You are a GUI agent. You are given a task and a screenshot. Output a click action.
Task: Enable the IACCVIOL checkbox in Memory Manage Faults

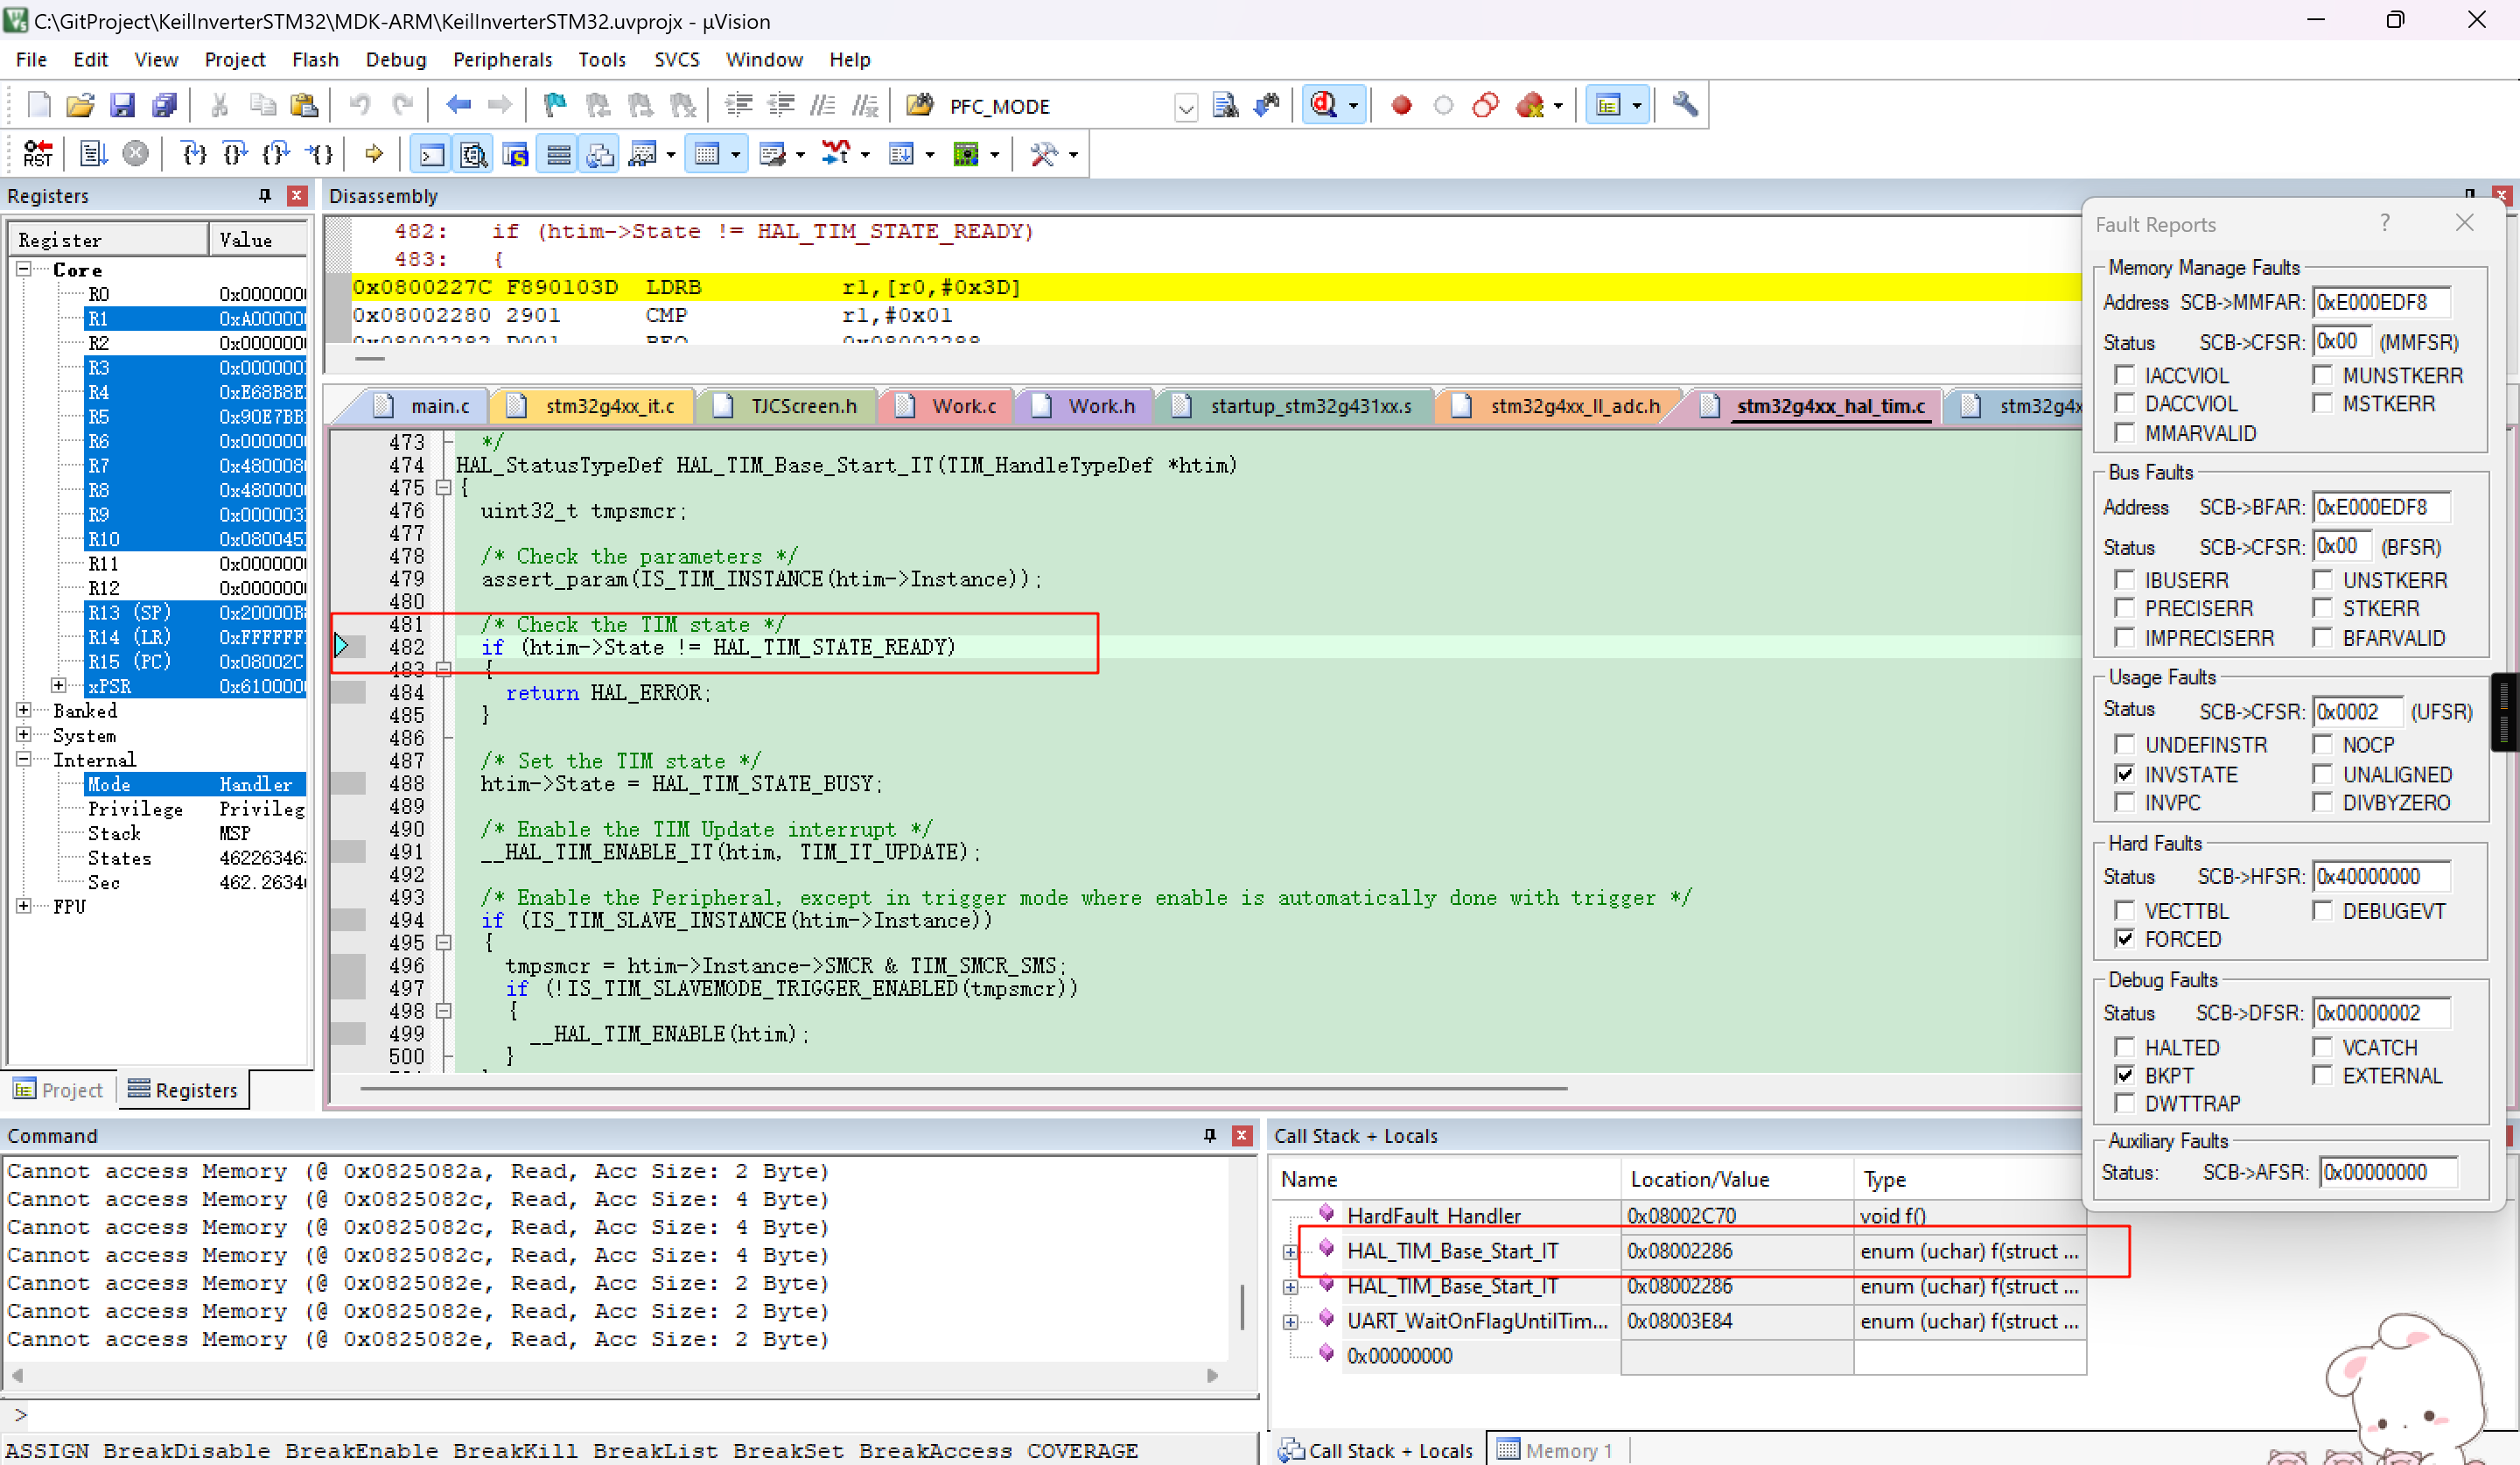pos(2127,375)
